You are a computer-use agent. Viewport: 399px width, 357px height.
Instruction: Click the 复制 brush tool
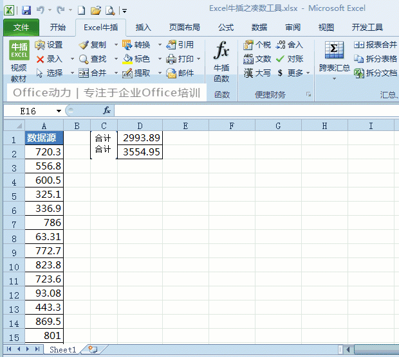click(x=93, y=45)
